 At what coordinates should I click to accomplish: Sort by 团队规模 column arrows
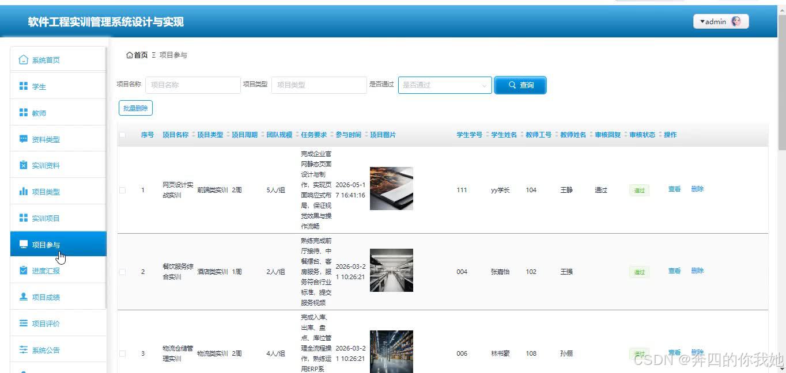(297, 135)
